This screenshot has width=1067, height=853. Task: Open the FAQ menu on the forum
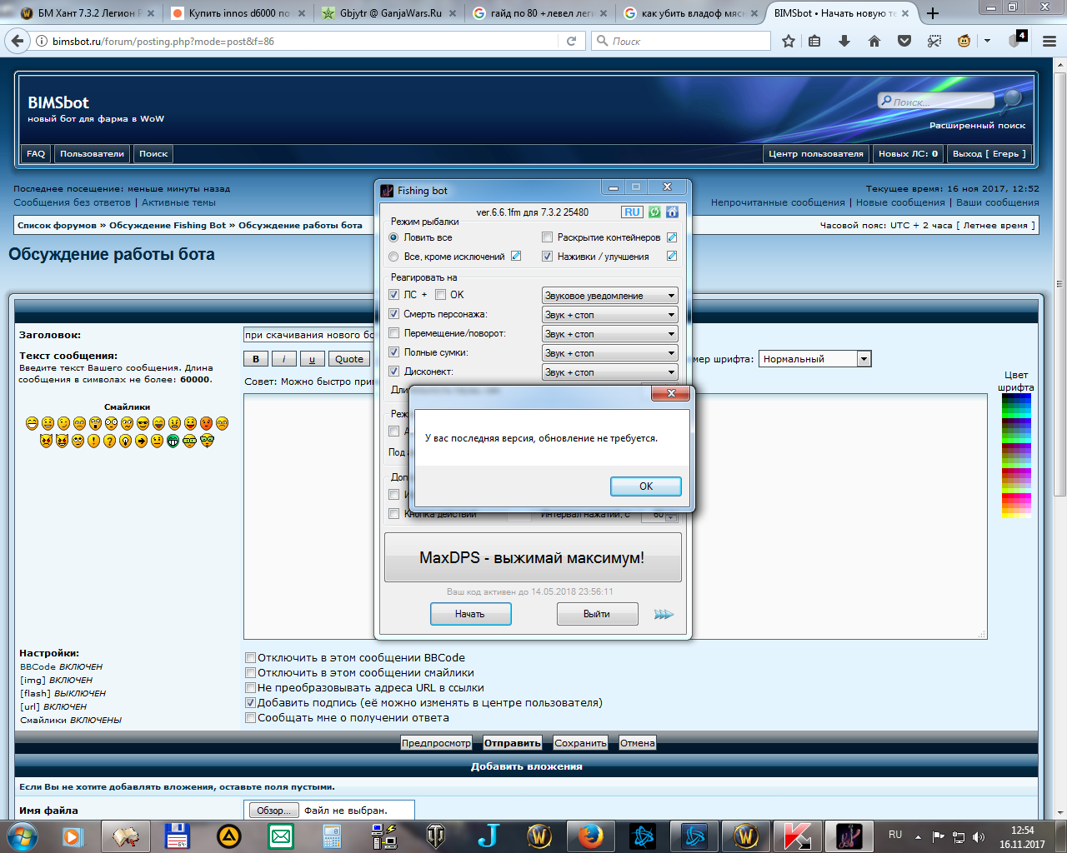[36, 154]
